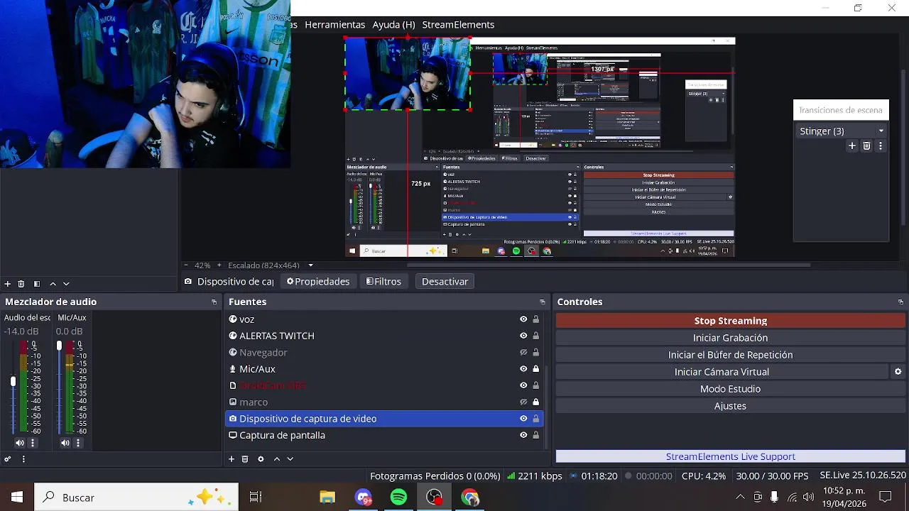Move selected source down in Fuentes toolbar
Screen dimensions: 909x511
(x=290, y=459)
